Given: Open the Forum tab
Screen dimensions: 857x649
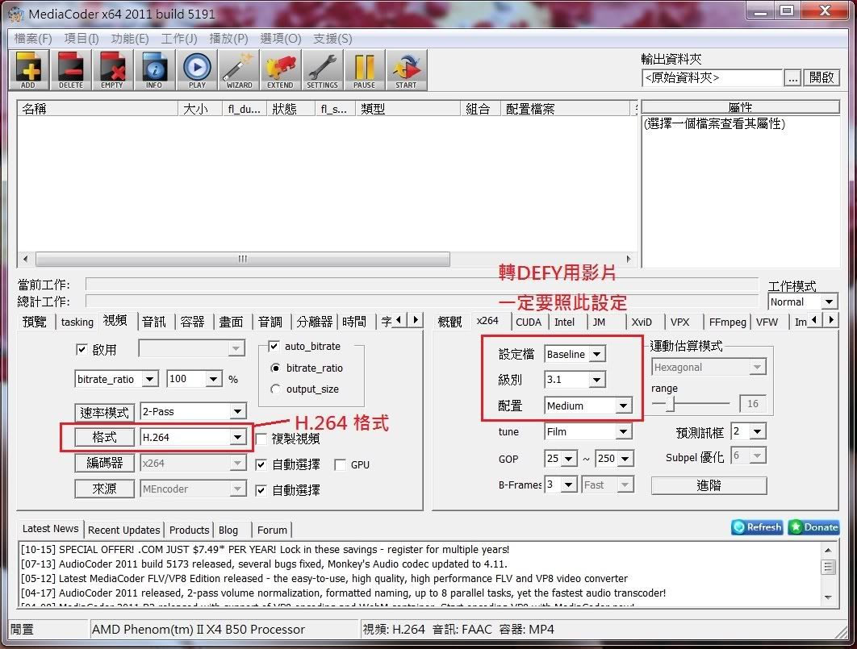Looking at the screenshot, I should point(272,530).
